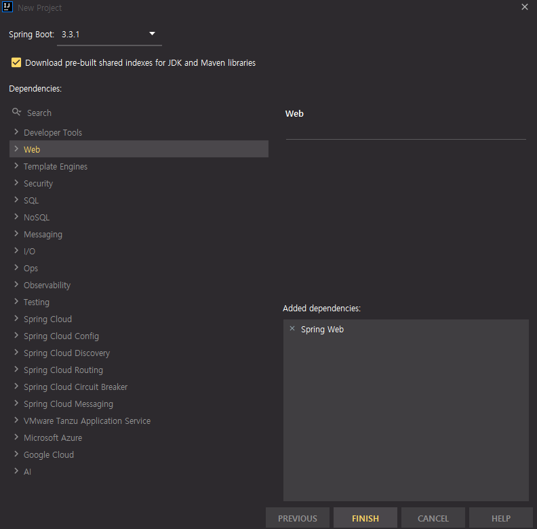Click the search magnifier icon
The width and height of the screenshot is (537, 529).
click(x=16, y=112)
